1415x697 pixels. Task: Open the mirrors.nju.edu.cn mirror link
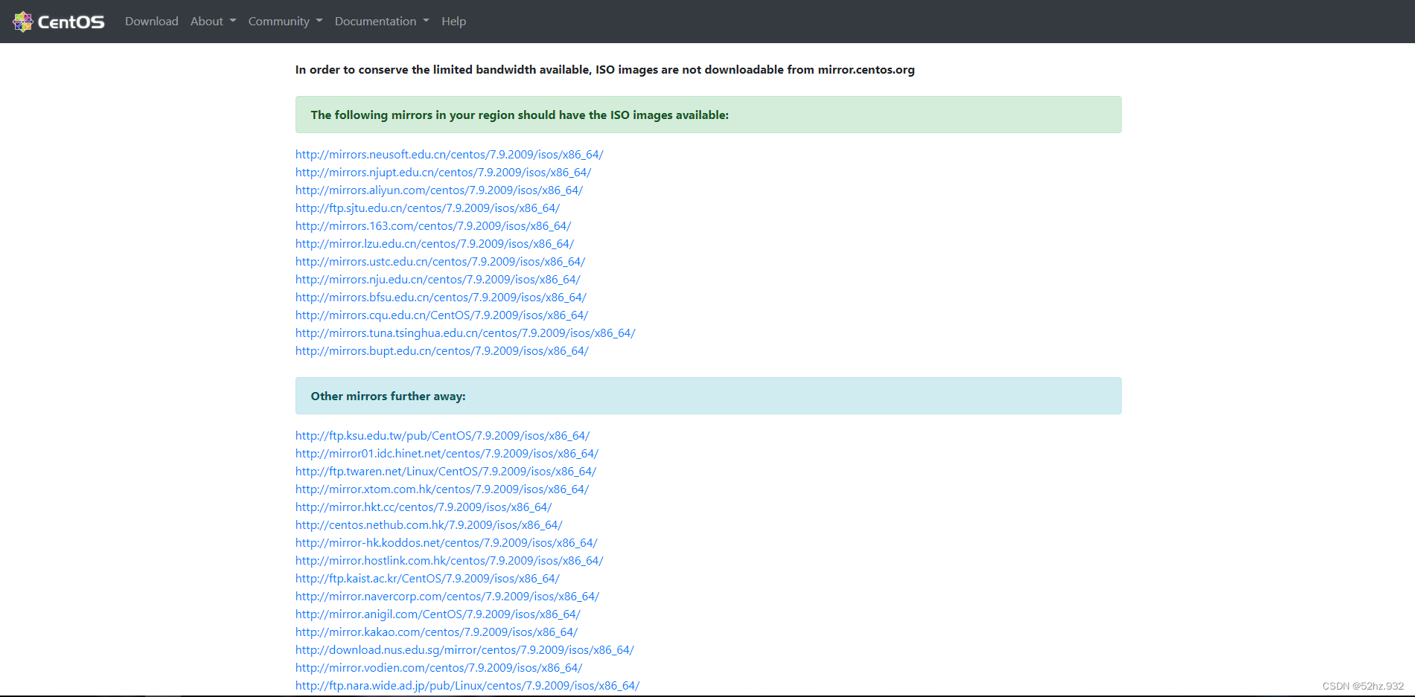[x=438, y=280]
